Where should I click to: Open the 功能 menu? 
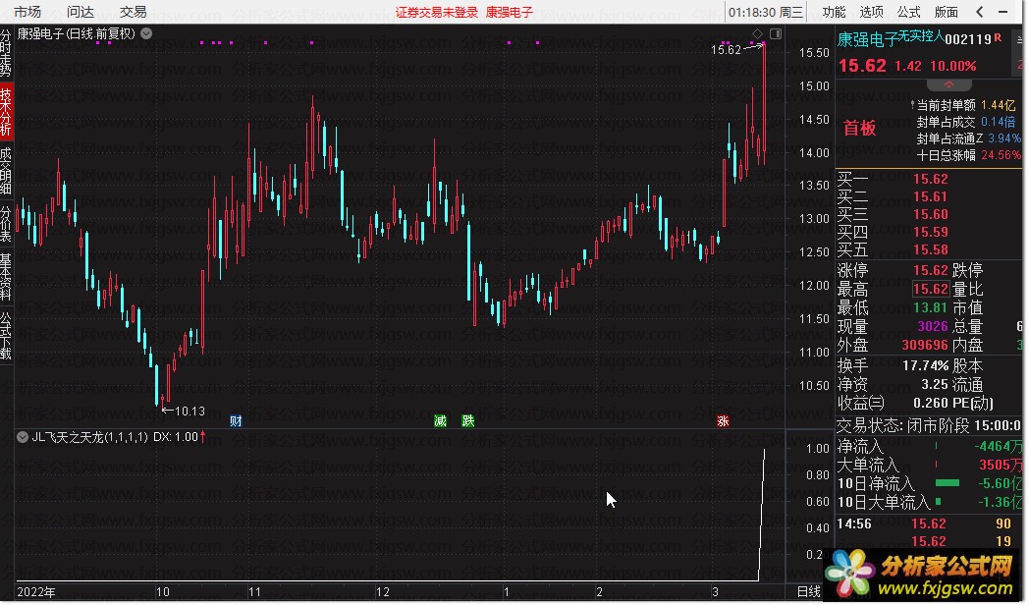pos(834,12)
